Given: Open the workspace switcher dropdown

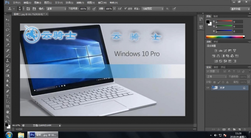Looking at the screenshot, I should click(x=240, y=9).
